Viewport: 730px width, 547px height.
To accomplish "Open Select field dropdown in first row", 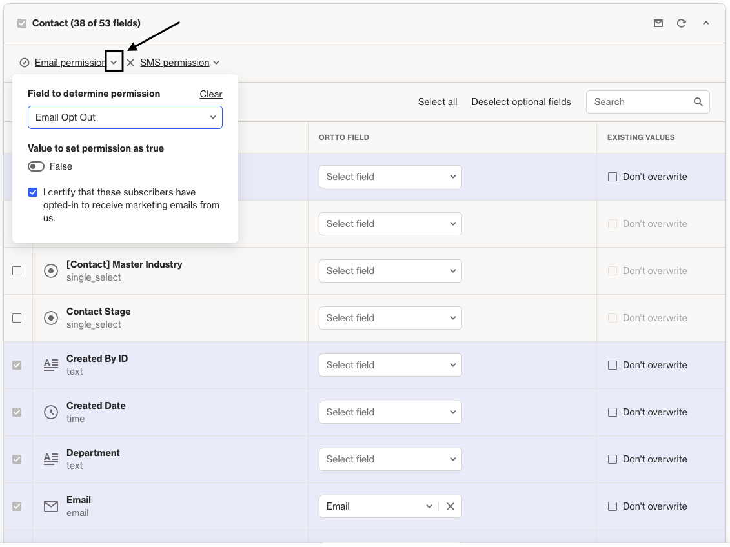I will coord(390,177).
